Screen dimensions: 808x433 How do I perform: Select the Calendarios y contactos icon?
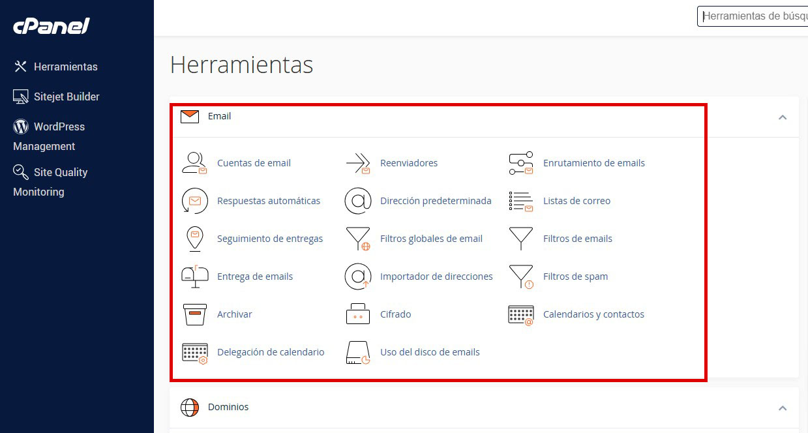point(520,314)
